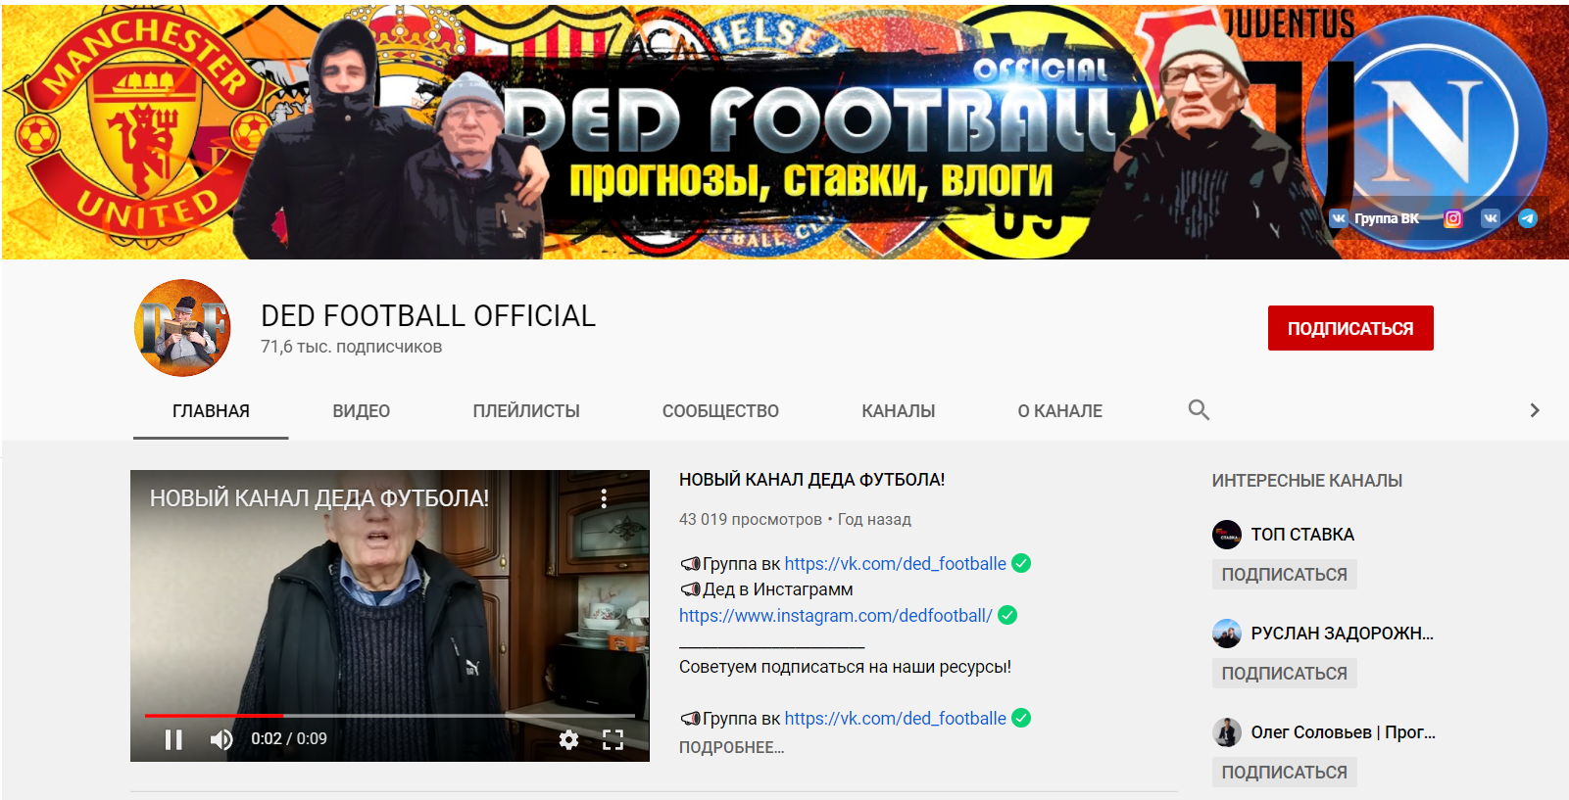Click the DED FOOTBALL OFFICIAL channel title

(428, 315)
